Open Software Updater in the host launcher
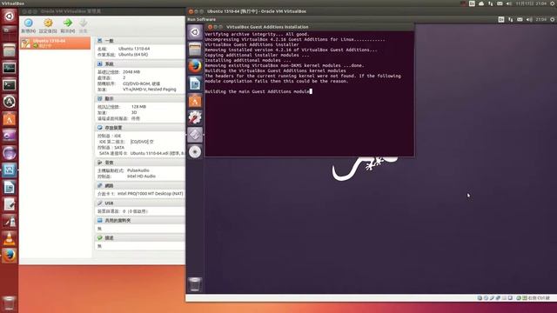 [9, 102]
